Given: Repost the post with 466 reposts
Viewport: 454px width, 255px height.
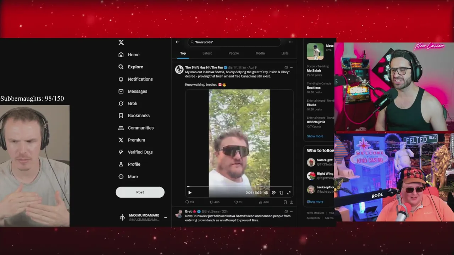Looking at the screenshot, I should tap(215, 202).
